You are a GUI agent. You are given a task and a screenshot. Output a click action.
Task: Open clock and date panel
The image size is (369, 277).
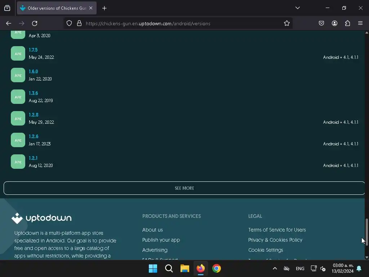point(343,268)
